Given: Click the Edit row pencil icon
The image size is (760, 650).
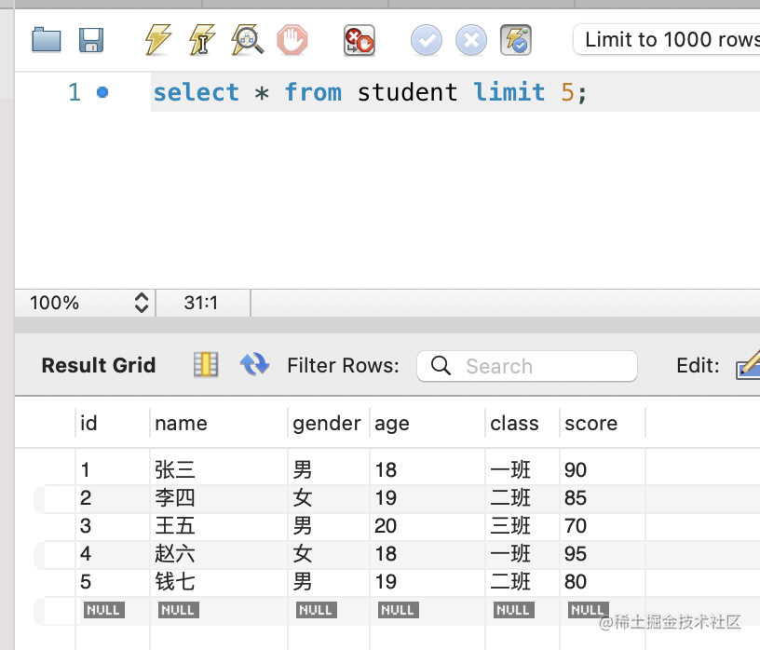Looking at the screenshot, I should (x=748, y=365).
